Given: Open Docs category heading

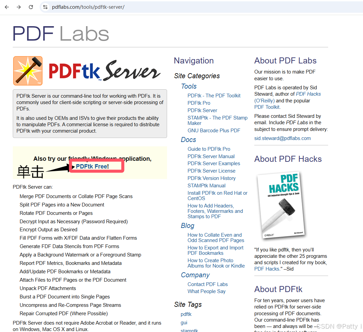Looking at the screenshot, I should [189, 140].
